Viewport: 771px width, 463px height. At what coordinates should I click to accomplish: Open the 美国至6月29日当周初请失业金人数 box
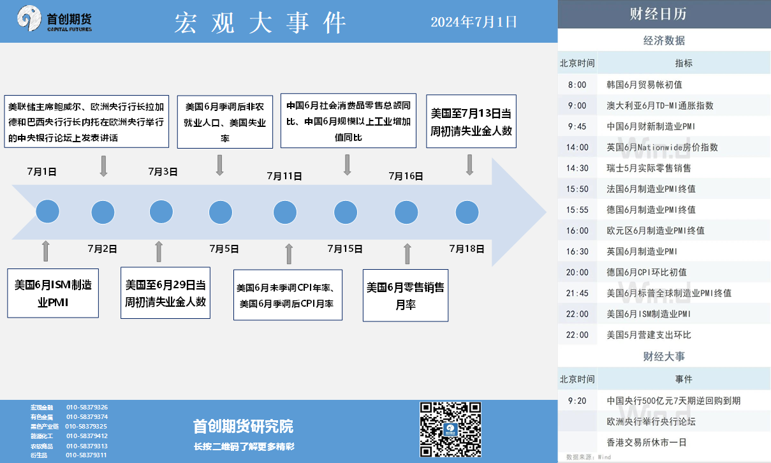(165, 293)
